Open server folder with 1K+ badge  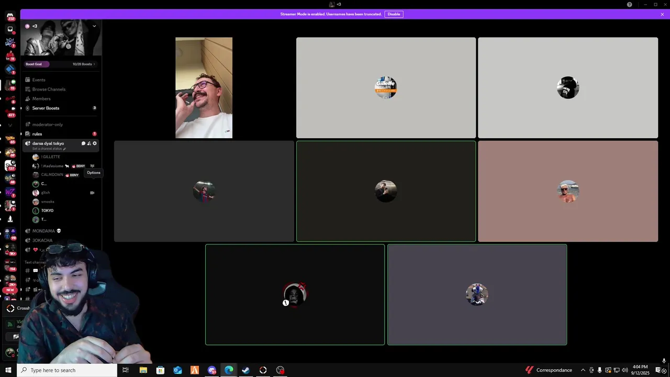[10, 248]
